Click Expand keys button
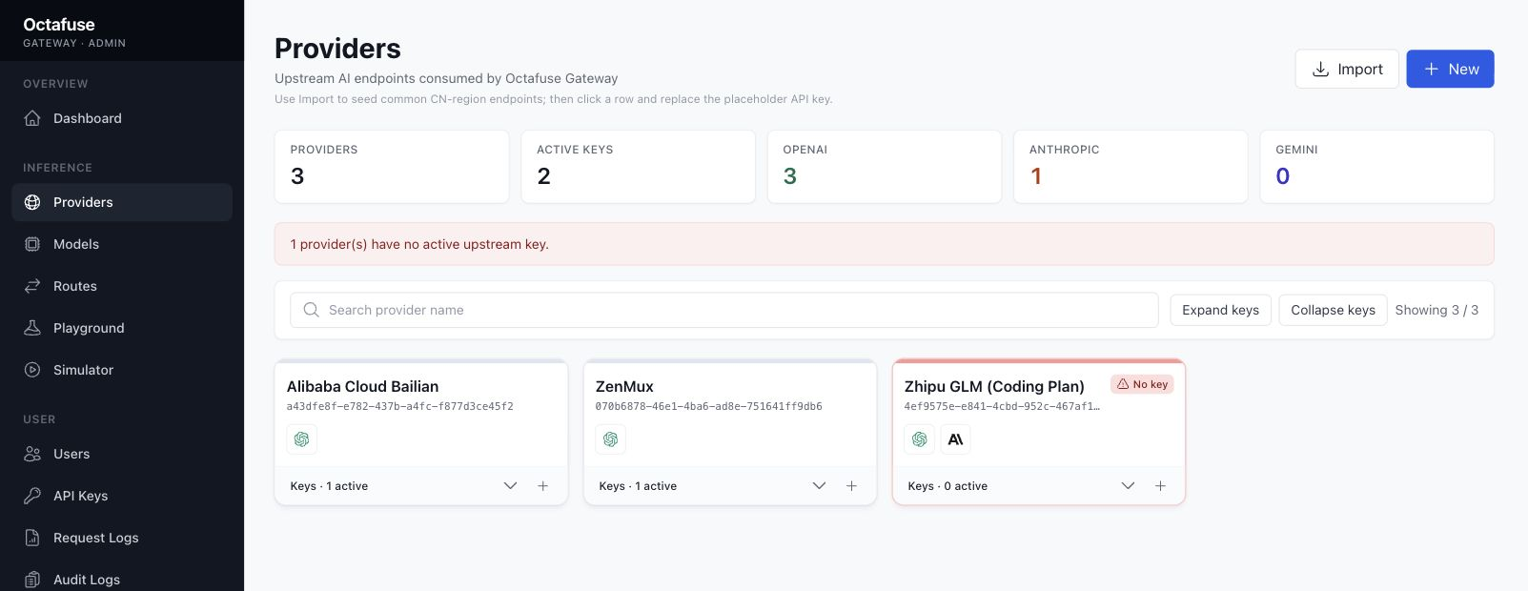The height and width of the screenshot is (591, 1528). pos(1221,310)
